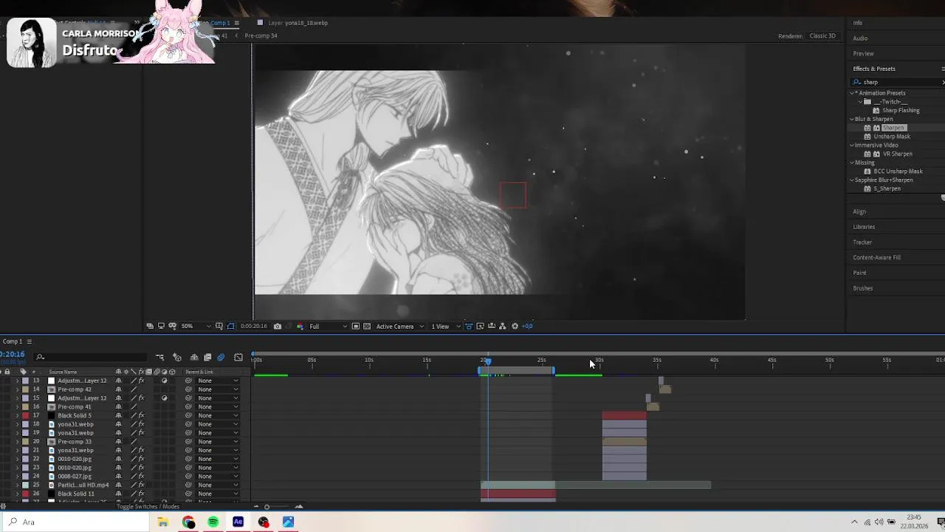Click the Effects & Presets search field

click(898, 82)
